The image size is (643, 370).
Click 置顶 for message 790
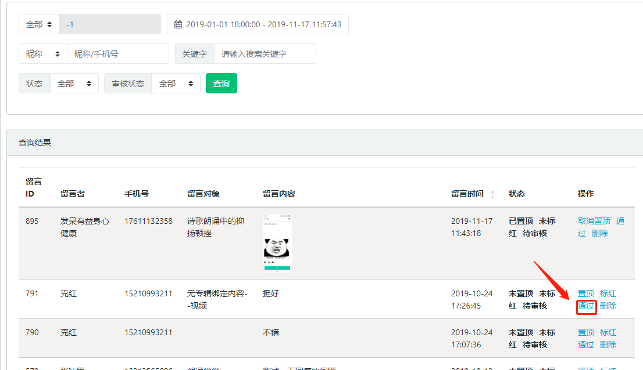pos(586,332)
